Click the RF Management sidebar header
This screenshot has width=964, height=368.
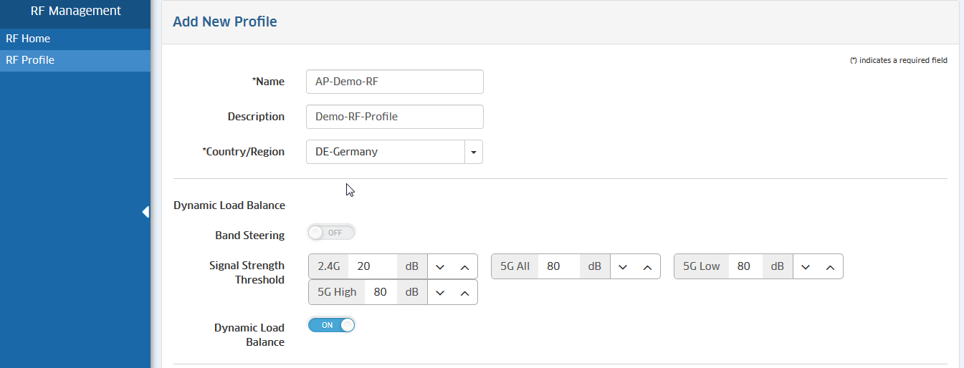tap(75, 11)
